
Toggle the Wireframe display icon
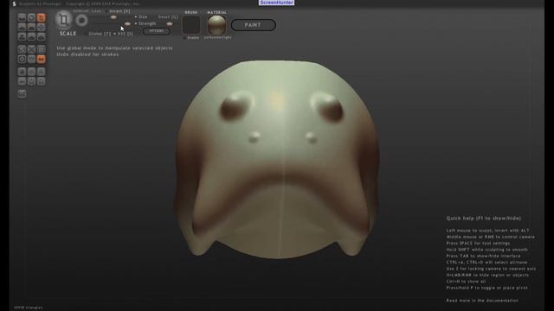31,59
